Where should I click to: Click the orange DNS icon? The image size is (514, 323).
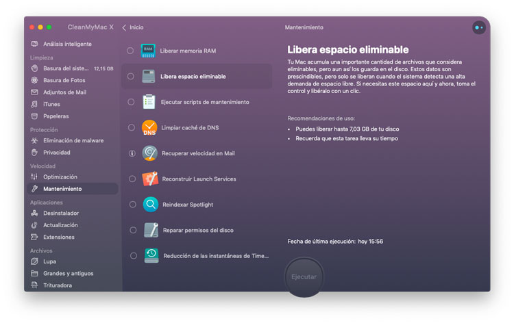[x=149, y=128]
